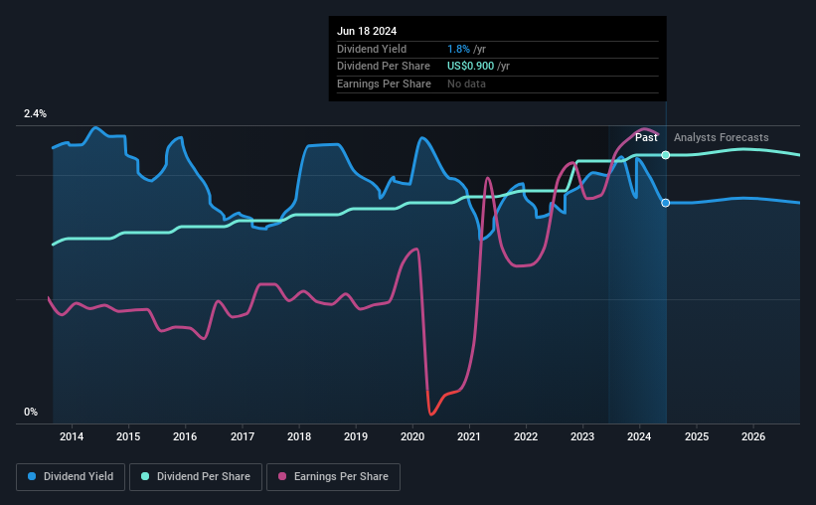816x505 pixels.
Task: Click the 2023 x-axis label
Action: pos(582,436)
